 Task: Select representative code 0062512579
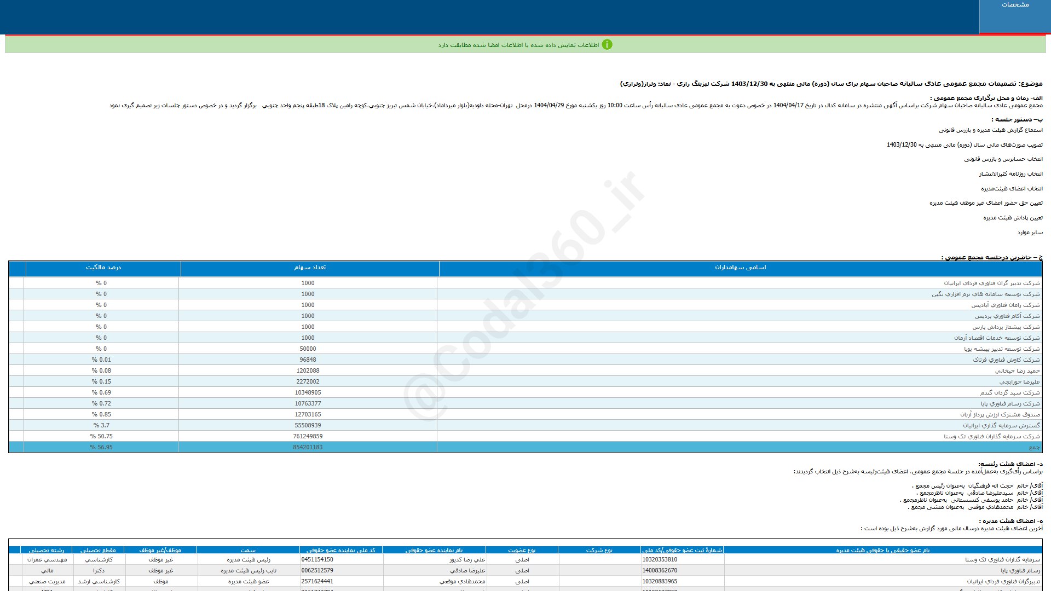coord(317,571)
